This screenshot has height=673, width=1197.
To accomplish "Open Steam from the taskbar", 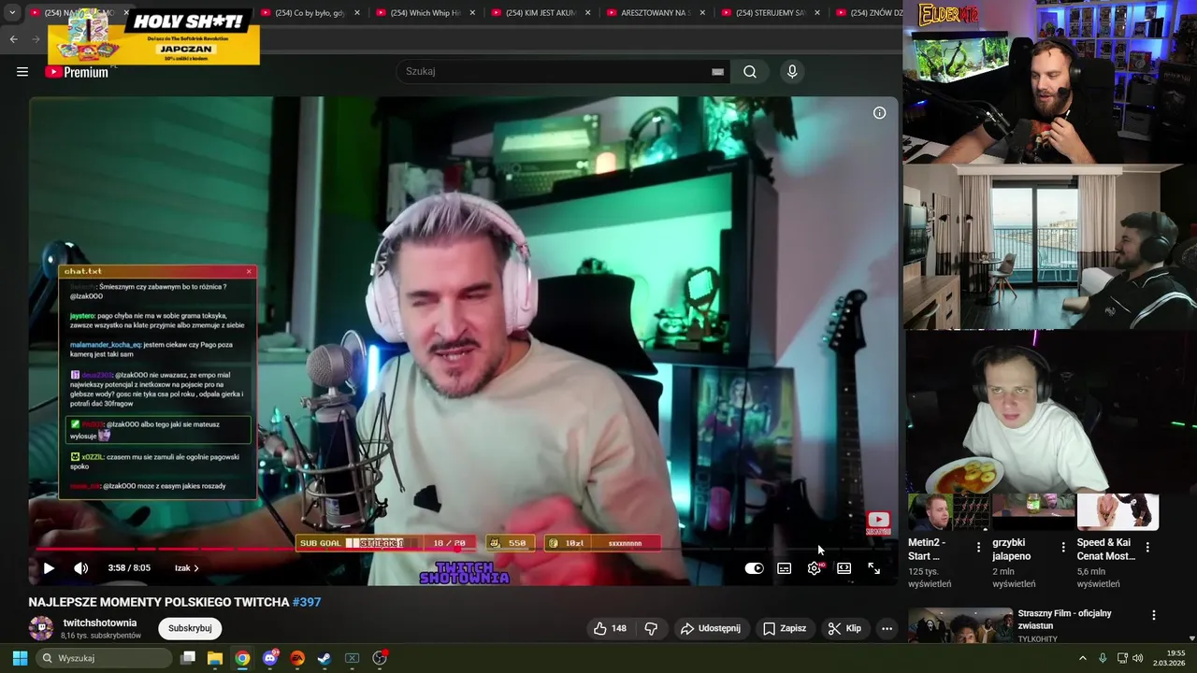I will [324, 658].
